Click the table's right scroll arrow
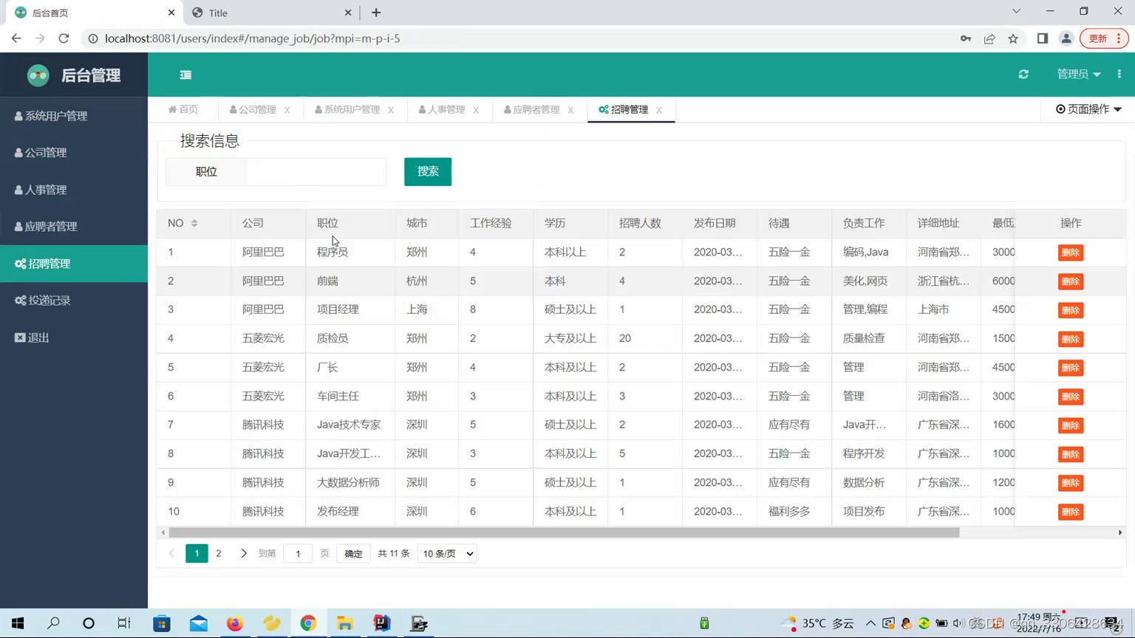This screenshot has width=1135, height=638. [1120, 532]
